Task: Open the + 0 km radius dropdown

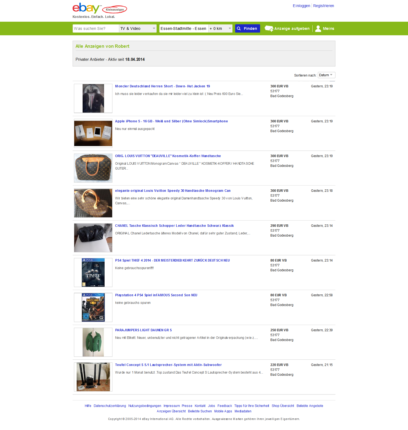Action: pos(221,28)
